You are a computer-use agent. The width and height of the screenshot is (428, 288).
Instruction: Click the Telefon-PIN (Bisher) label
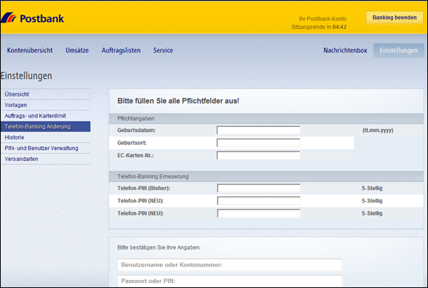(143, 188)
